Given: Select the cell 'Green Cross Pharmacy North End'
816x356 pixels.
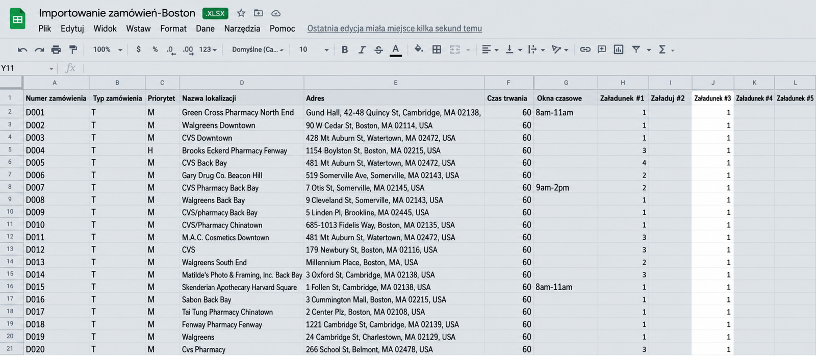Looking at the screenshot, I should pyautogui.click(x=242, y=112).
